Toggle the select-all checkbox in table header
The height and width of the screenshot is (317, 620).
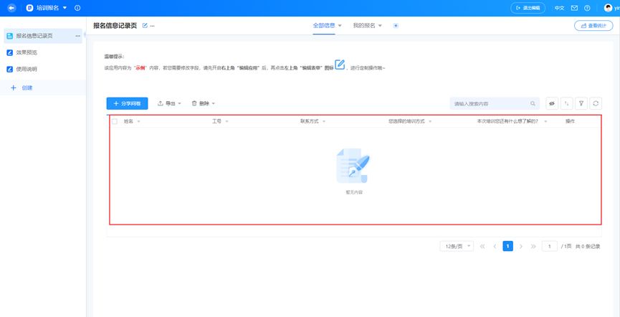(115, 121)
